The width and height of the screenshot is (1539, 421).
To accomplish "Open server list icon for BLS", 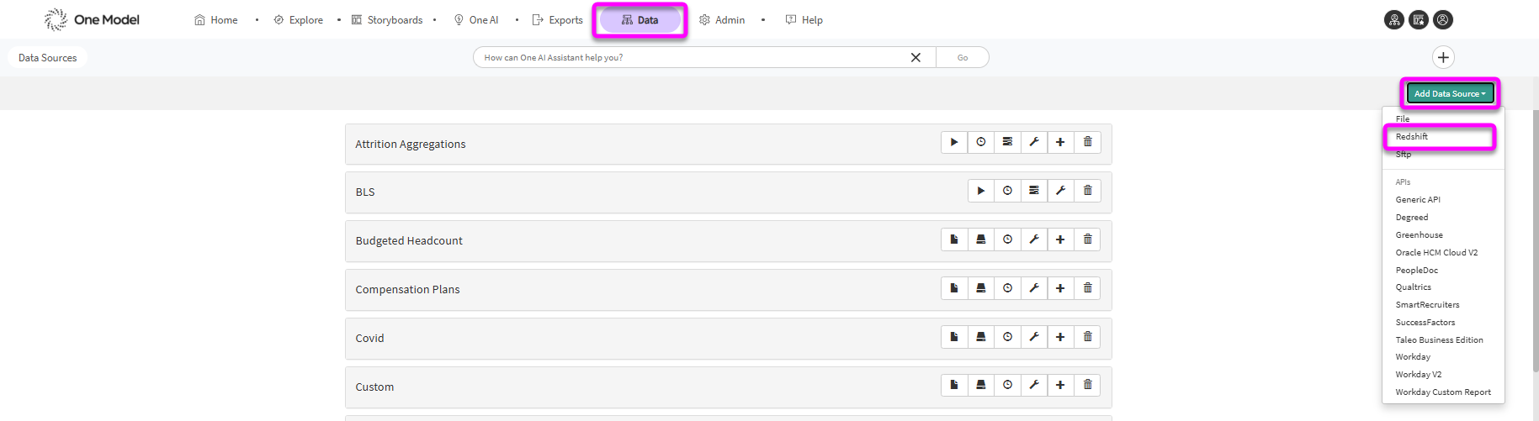I will tap(1034, 191).
